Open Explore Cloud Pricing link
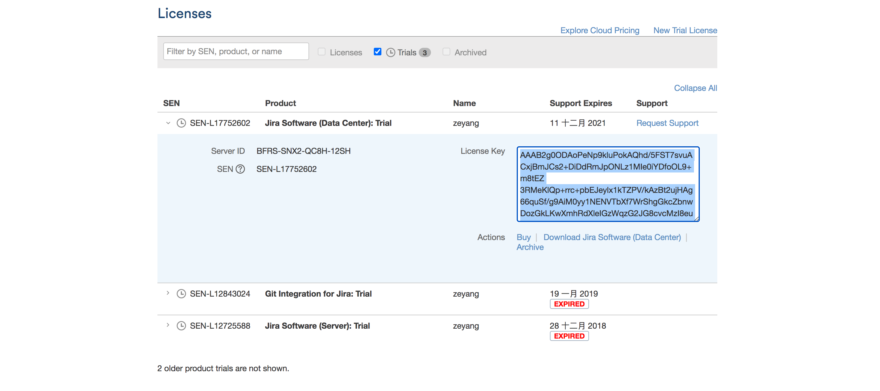 click(x=599, y=30)
